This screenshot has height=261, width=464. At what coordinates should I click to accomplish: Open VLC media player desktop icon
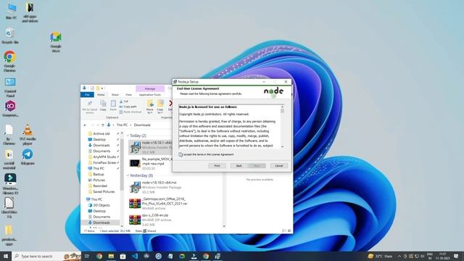pos(28,135)
